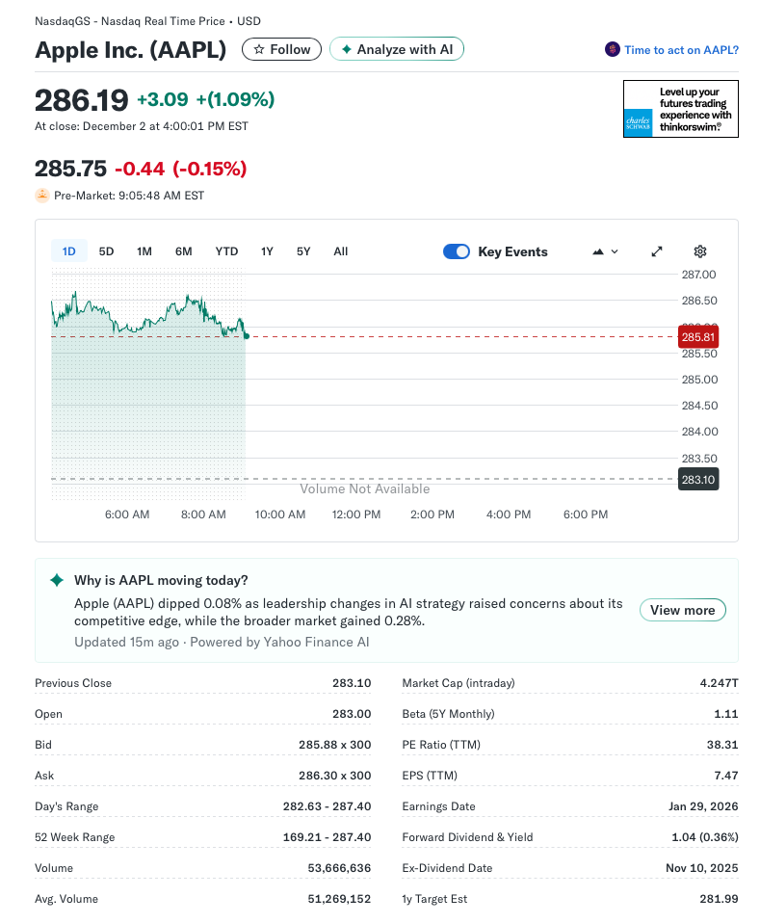Image resolution: width=760 pixels, height=923 pixels.
Task: Toggle the Key Events switch
Action: (x=457, y=251)
